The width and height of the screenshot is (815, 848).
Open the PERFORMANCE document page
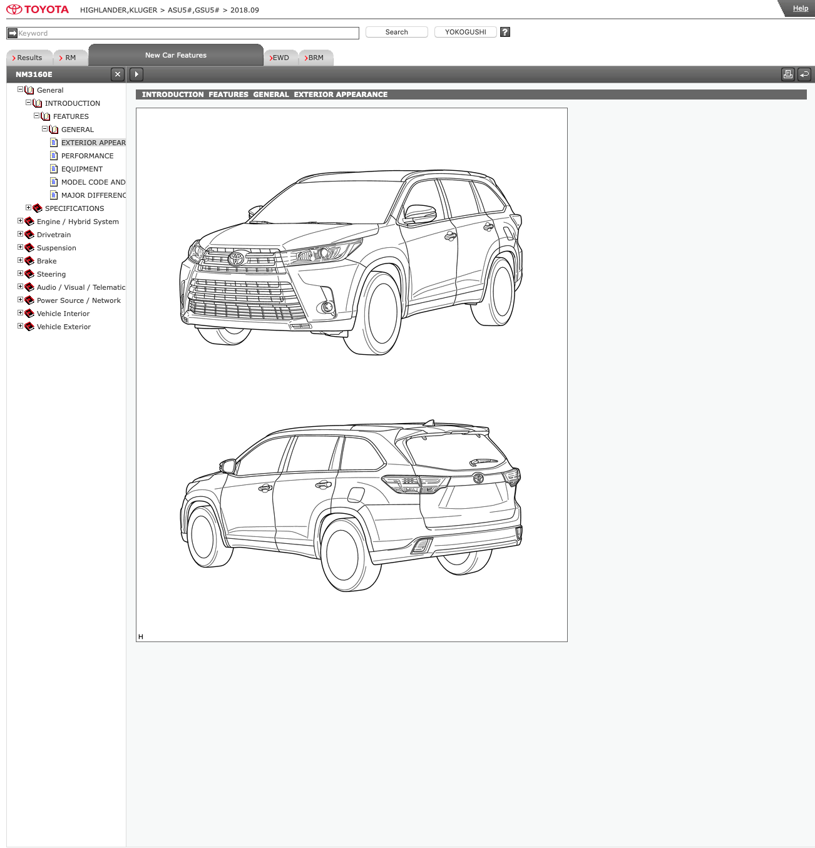[x=87, y=156]
